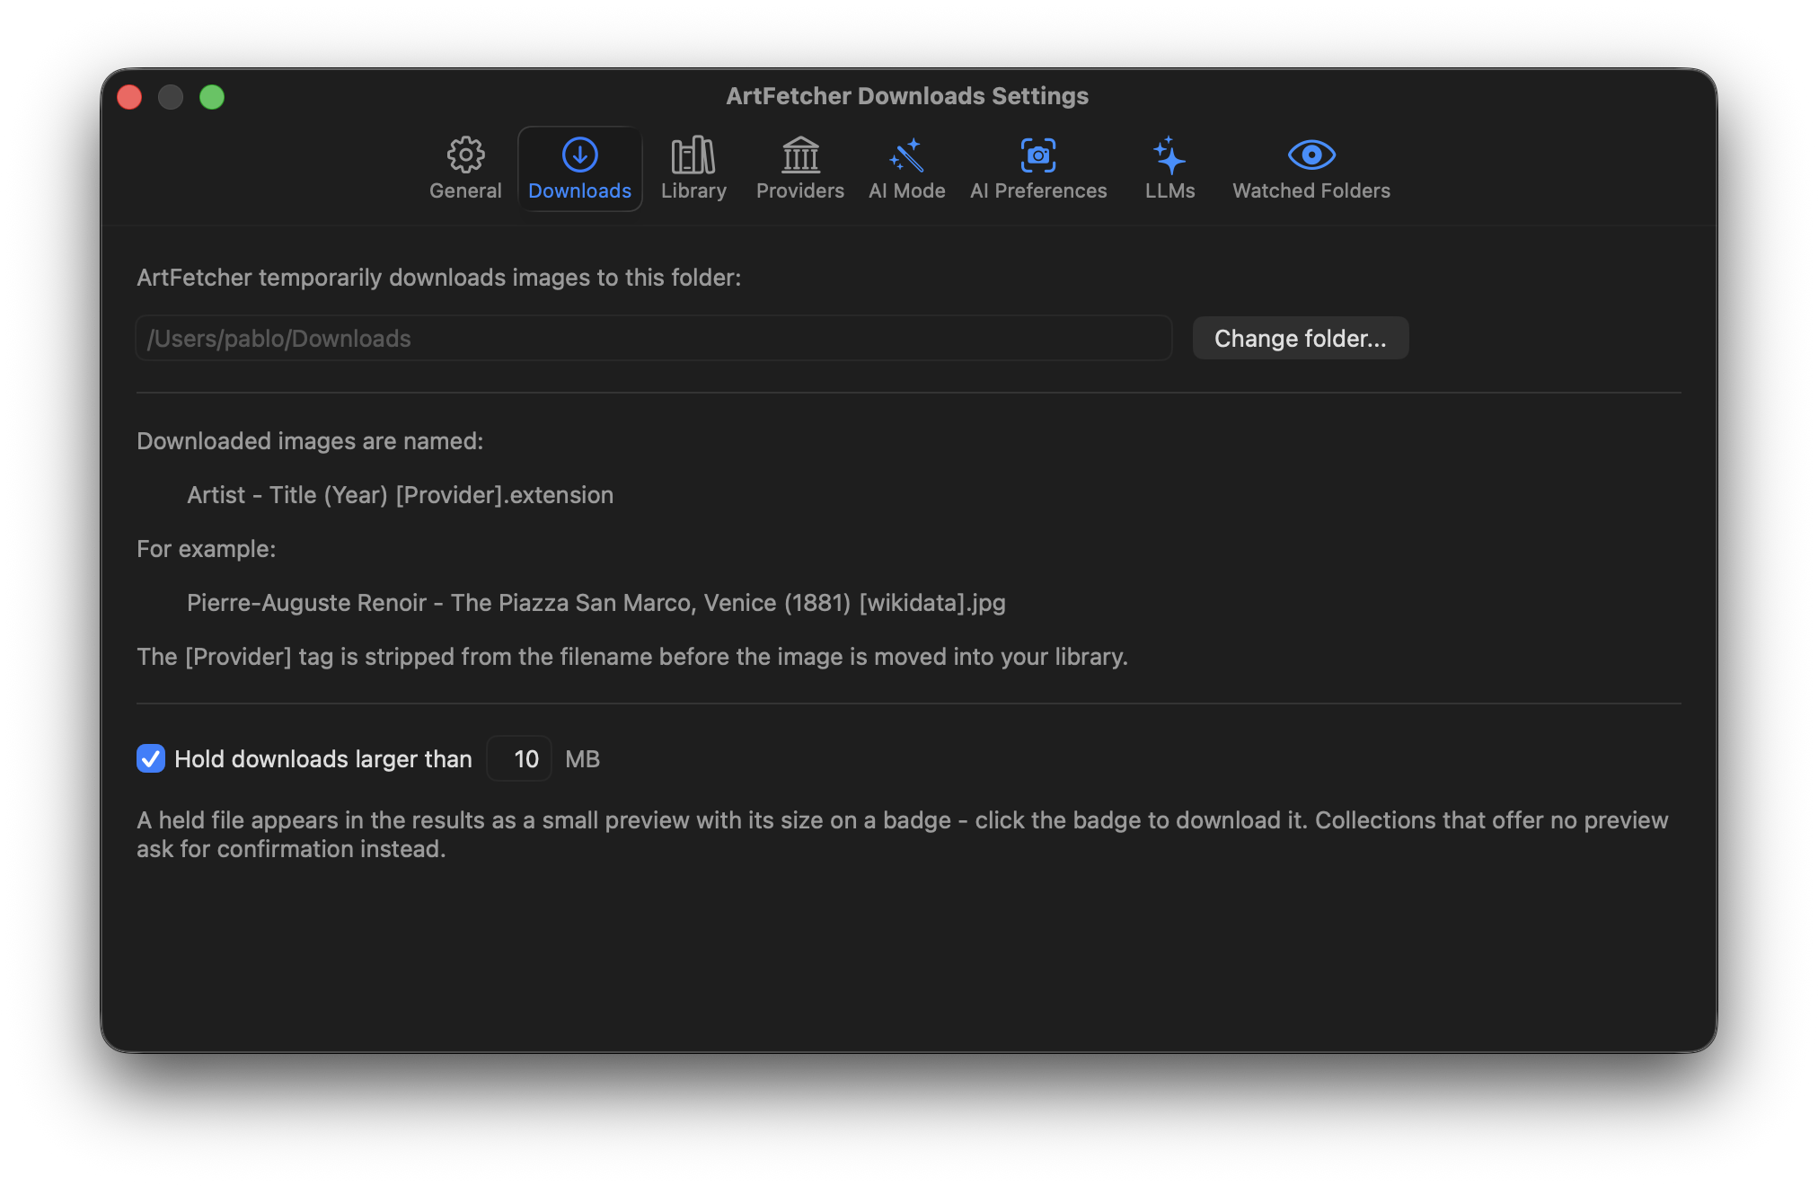Viewport: 1818px width, 1186px height.
Task: Switch to the Library tab label
Action: pos(693,190)
